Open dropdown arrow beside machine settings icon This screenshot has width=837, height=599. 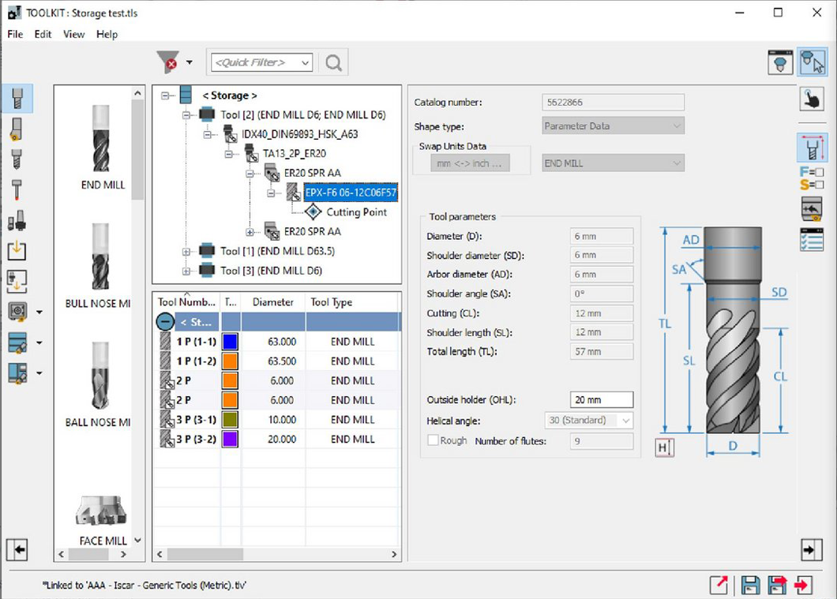tap(39, 312)
